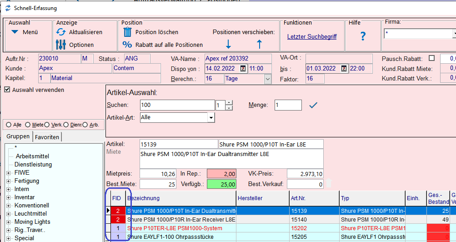456x242 pixels.
Task: Click Rabatt auf alle Positionen
Action: pos(169,45)
